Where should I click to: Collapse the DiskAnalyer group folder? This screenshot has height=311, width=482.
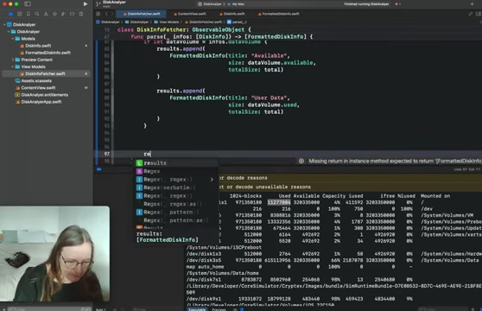click(9, 32)
